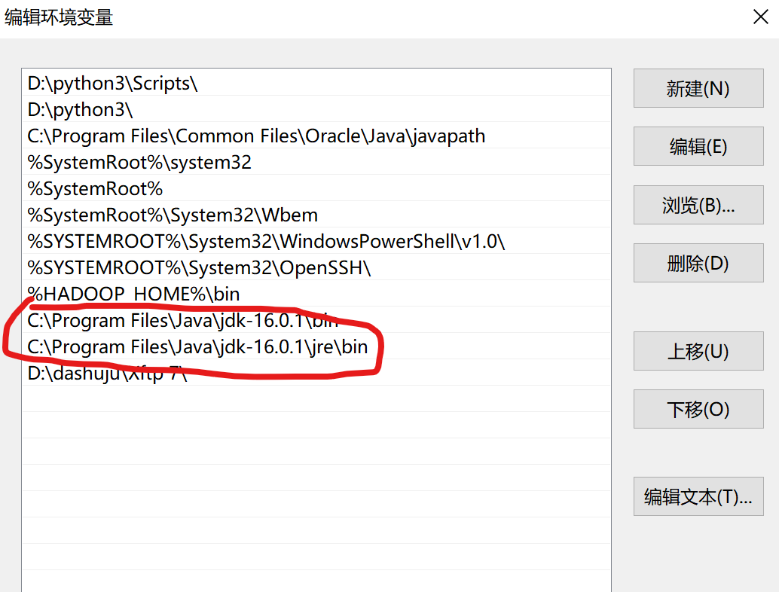Select the Oracle Java javapath entry

point(255,136)
